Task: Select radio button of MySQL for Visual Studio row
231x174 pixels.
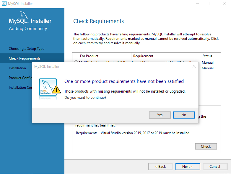Action: (76, 62)
